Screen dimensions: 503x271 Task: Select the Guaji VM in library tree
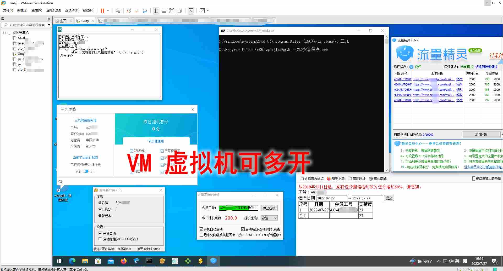coord(21,54)
